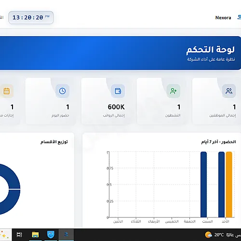Viewport: 241px width, 241px height.
Task: Click the إجمالي الرواتب label
Action: point(114,115)
